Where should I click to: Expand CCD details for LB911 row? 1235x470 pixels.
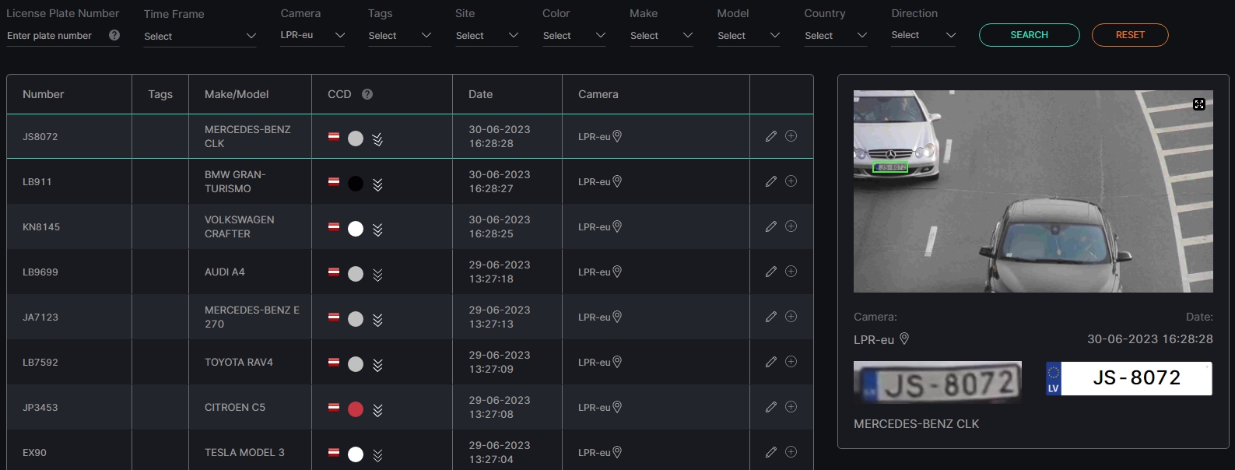(x=377, y=184)
